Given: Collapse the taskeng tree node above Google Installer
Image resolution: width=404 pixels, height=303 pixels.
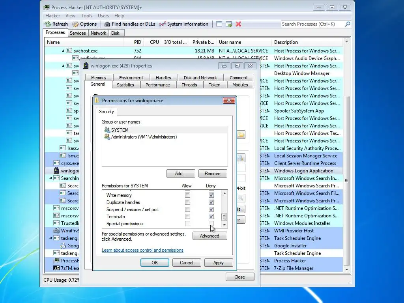Looking at the screenshot, I should [50, 238].
